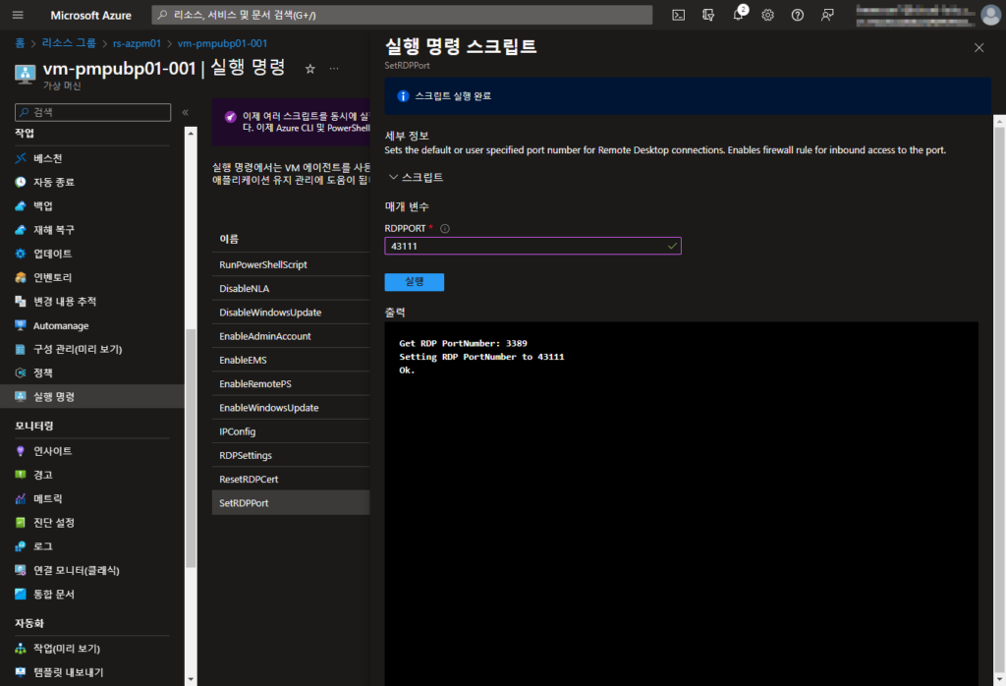The height and width of the screenshot is (686, 1006).
Task: Favorite this VM page with the star
Action: pos(309,69)
